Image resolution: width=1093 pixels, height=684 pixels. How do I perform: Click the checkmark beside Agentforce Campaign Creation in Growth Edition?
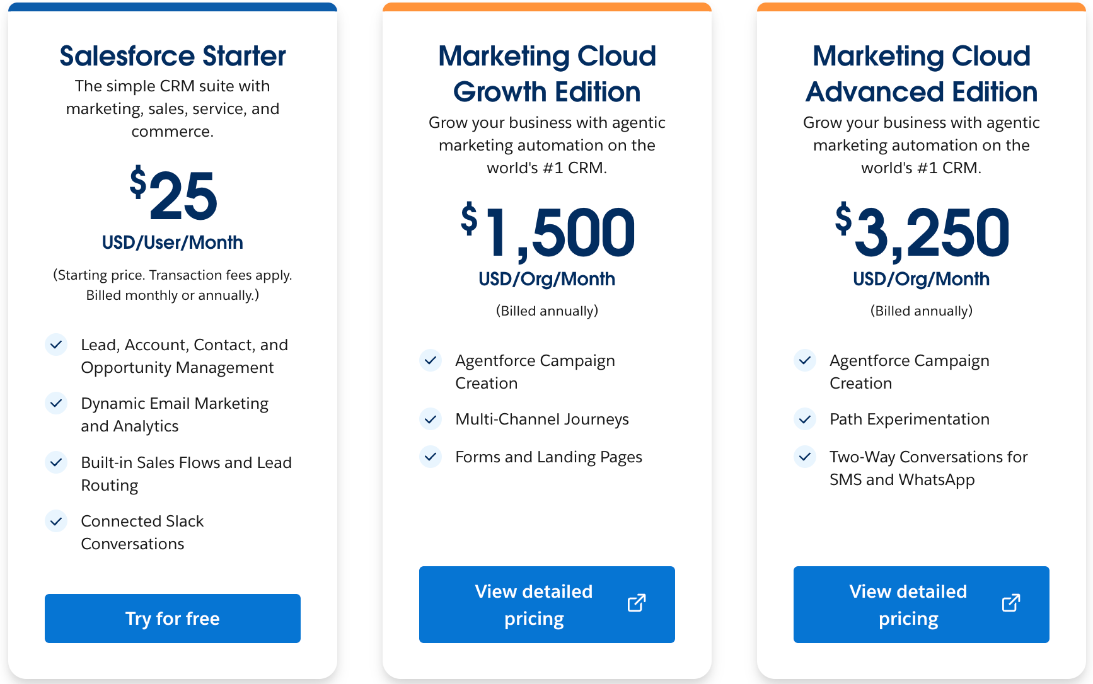(431, 360)
